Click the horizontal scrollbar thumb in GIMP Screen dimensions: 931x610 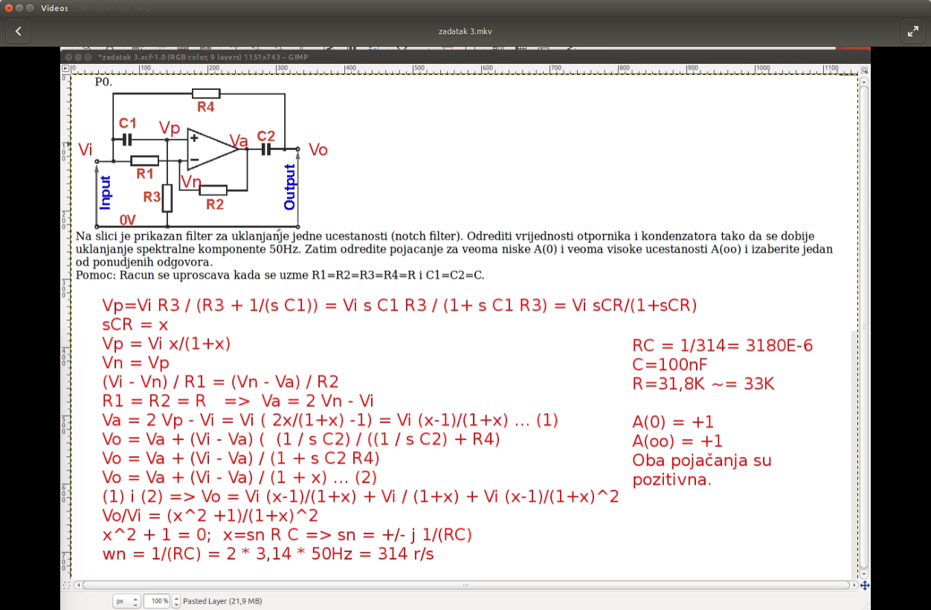[x=466, y=585]
